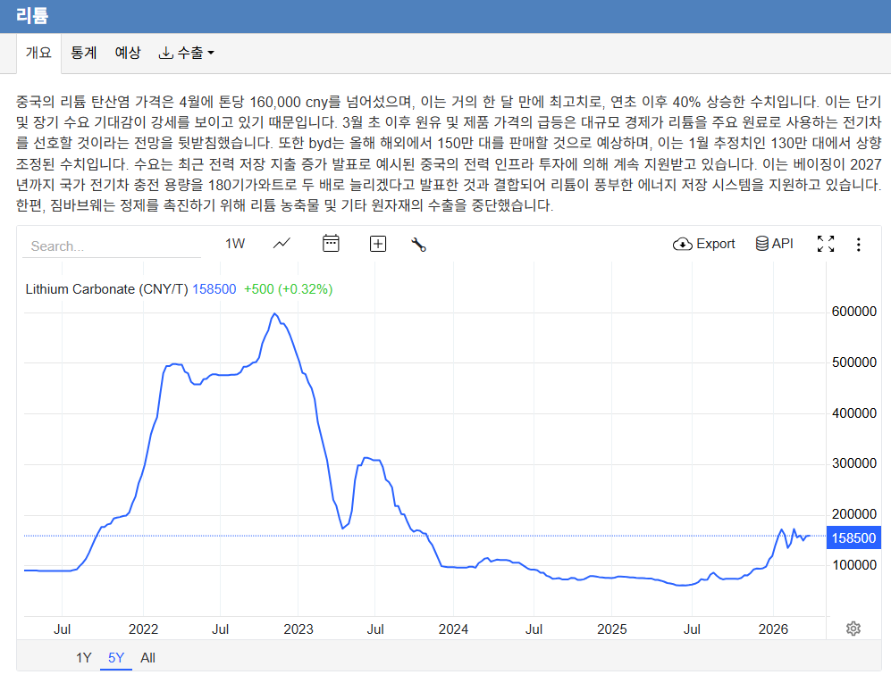891x683 pixels.
Task: Open chart settings gear icon
Action: tap(853, 629)
